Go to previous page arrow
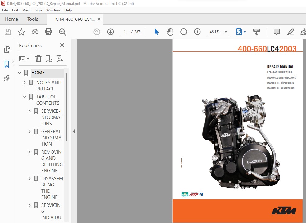The height and width of the screenshot is (223, 306). [x=97, y=32]
